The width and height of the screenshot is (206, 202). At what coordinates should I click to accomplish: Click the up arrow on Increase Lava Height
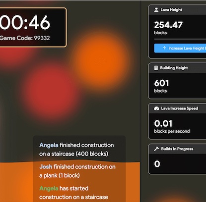[164, 48]
